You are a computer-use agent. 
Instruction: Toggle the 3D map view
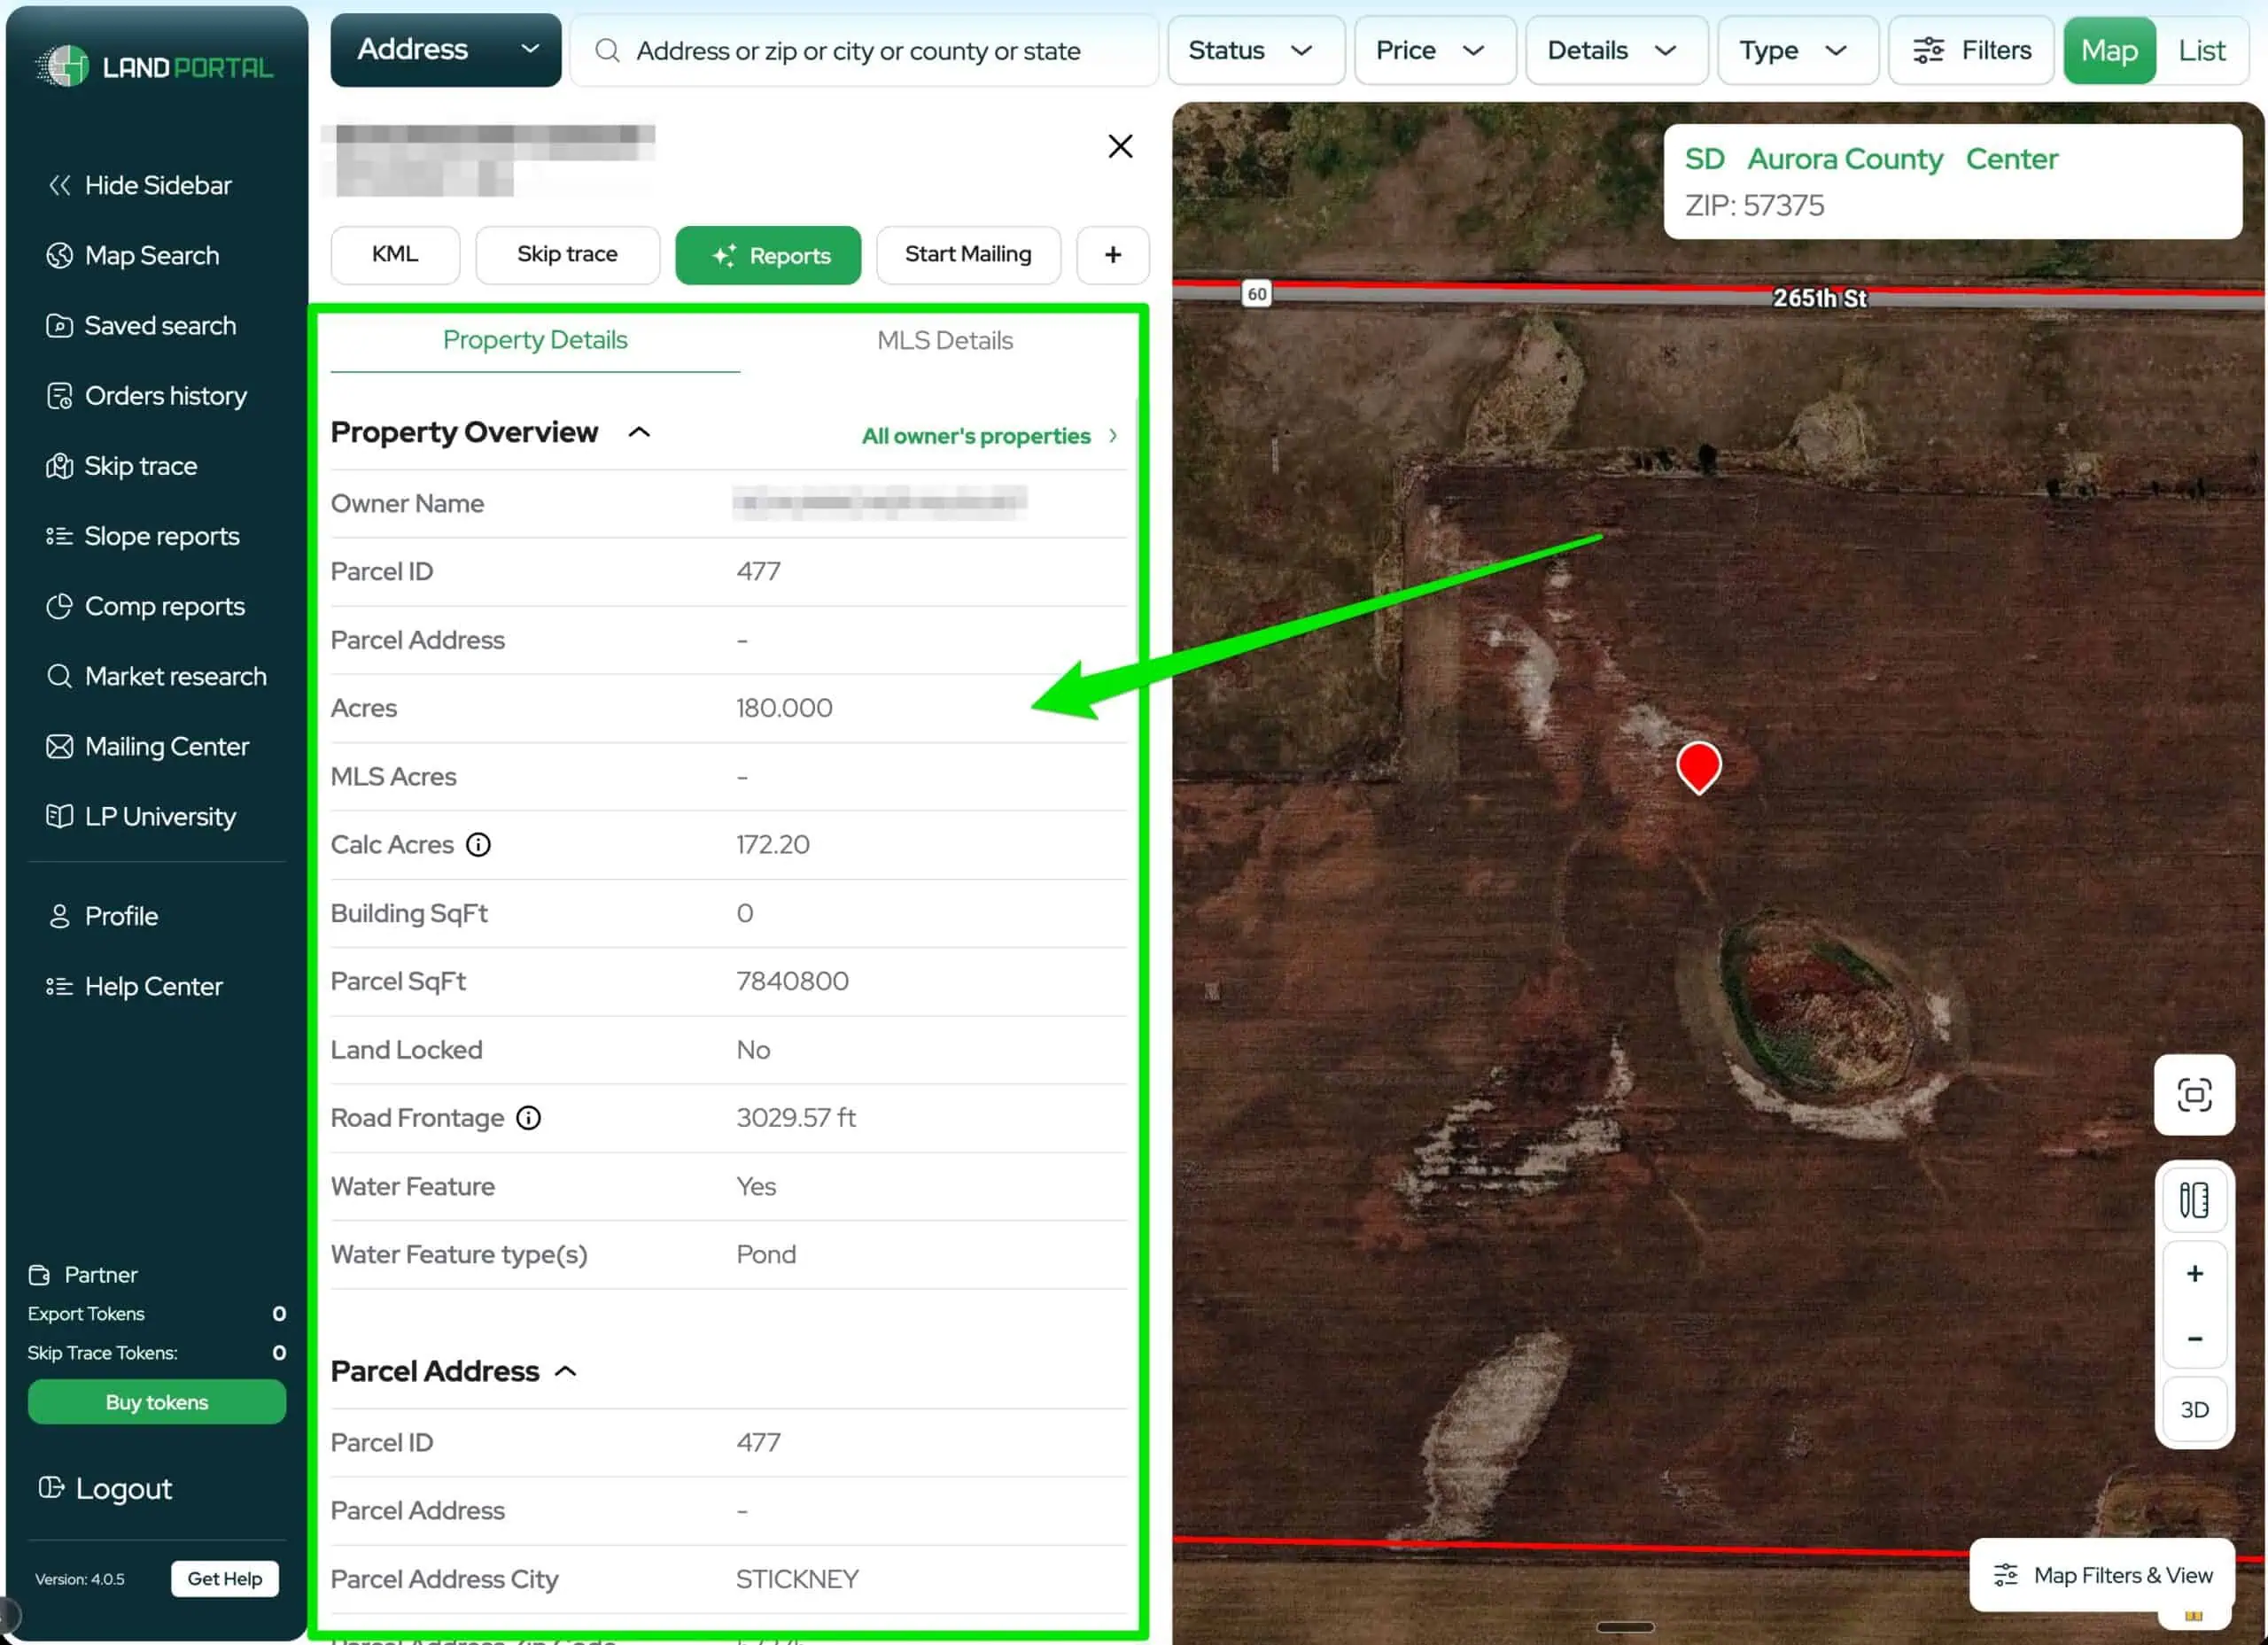click(x=2193, y=1409)
